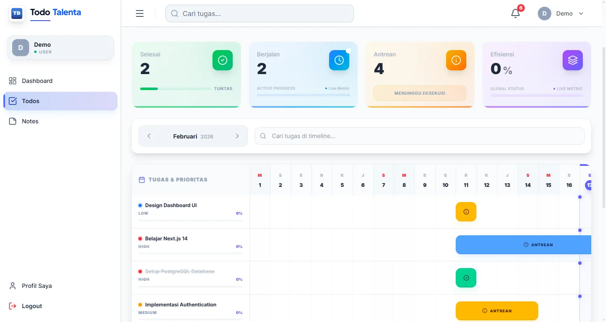
Task: Select Todos in the sidebar
Action: click(60, 101)
